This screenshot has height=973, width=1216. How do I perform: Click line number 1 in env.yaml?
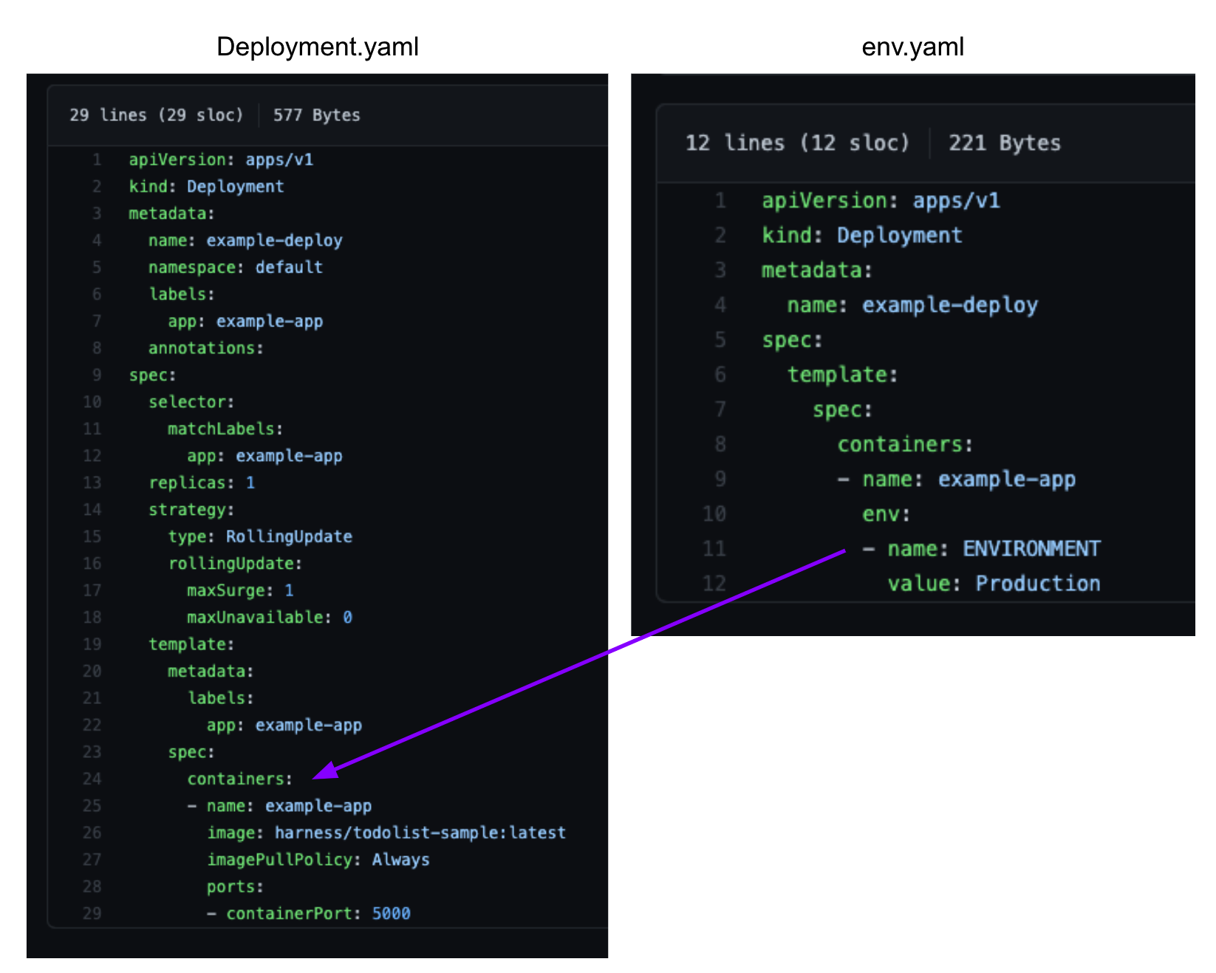pyautogui.click(x=720, y=201)
